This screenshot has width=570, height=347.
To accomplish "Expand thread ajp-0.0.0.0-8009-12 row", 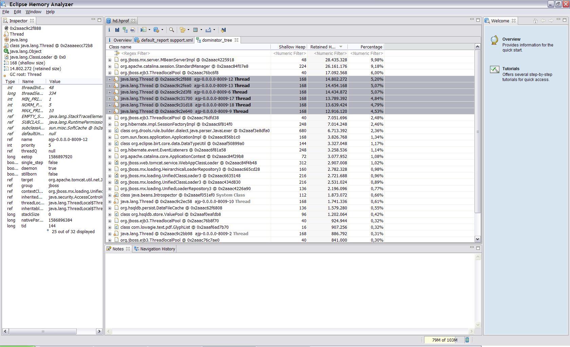I will coord(110,79).
